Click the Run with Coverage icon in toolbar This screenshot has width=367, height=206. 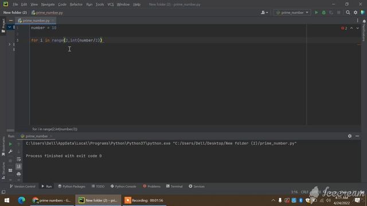(331, 13)
